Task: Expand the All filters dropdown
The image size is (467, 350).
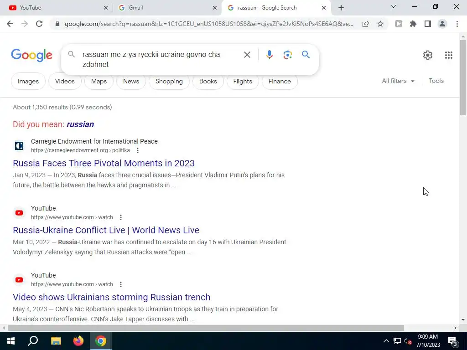Action: tap(398, 81)
